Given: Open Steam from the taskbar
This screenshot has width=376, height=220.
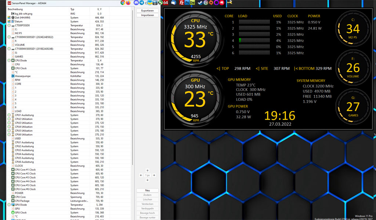Looking at the screenshot, I should [x=200, y=3].
